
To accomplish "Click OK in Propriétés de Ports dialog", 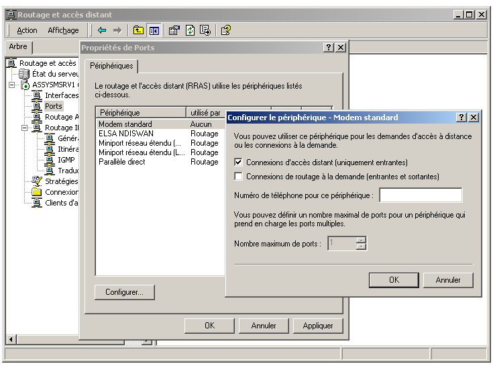I will [209, 326].
